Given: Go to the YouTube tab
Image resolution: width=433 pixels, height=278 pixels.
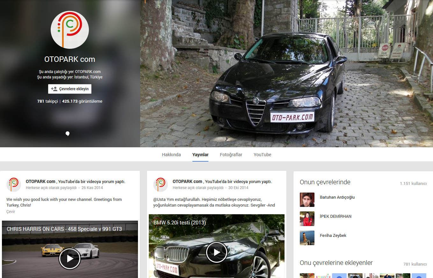Looking at the screenshot, I should click(x=262, y=155).
